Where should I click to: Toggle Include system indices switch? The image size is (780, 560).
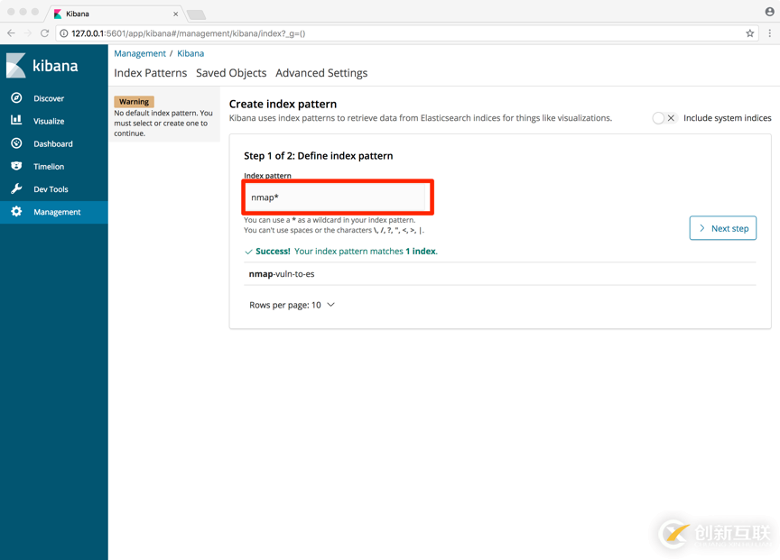[664, 118]
